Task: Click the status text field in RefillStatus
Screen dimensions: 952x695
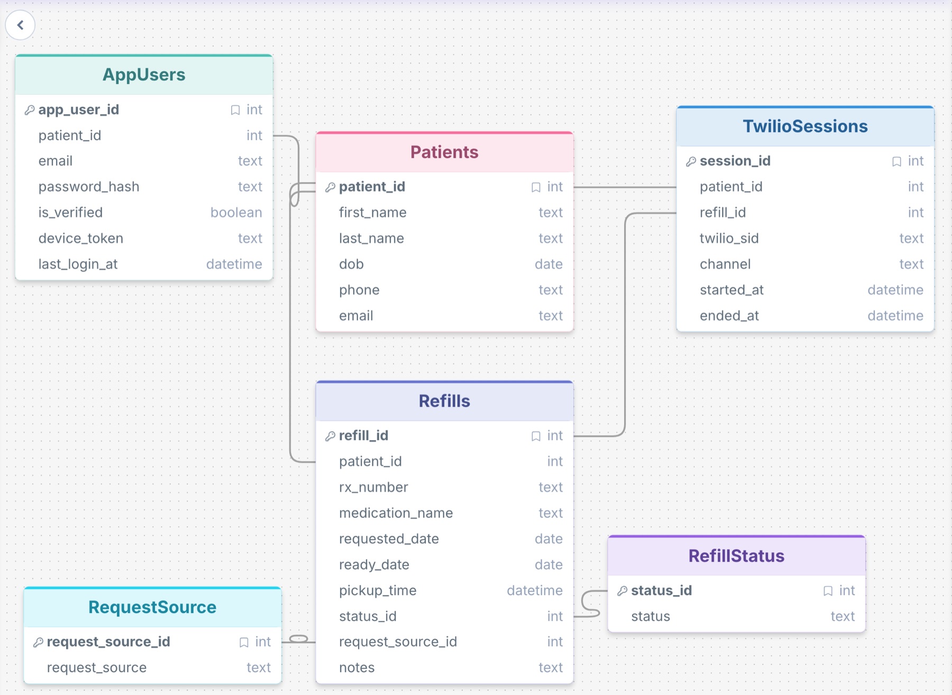Action: [736, 617]
